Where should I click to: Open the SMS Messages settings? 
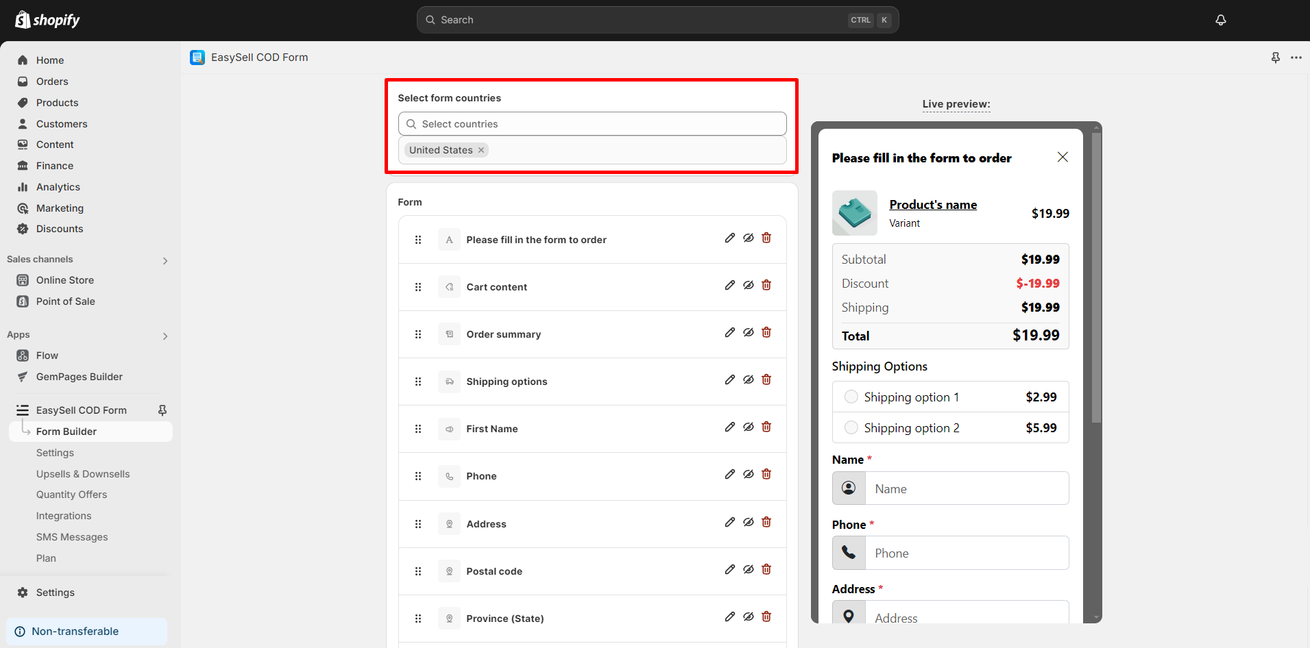pos(72,536)
